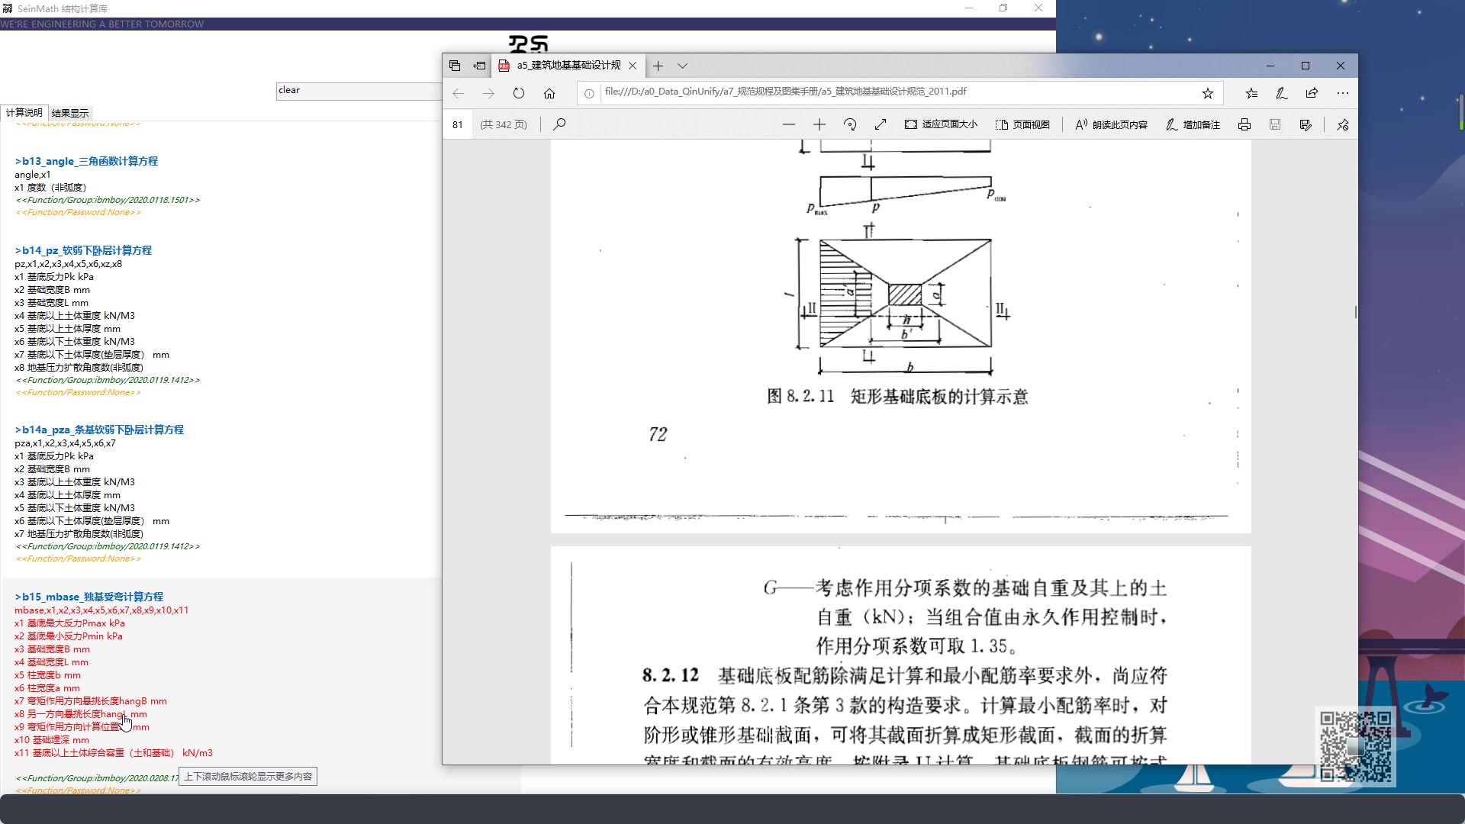Open the More options (...) menu in Edge
This screenshot has width=1465, height=824.
point(1343,93)
